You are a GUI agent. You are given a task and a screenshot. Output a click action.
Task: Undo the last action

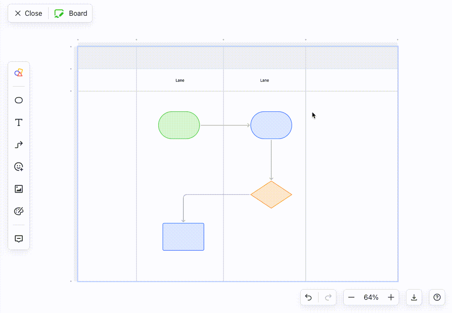pos(309,297)
